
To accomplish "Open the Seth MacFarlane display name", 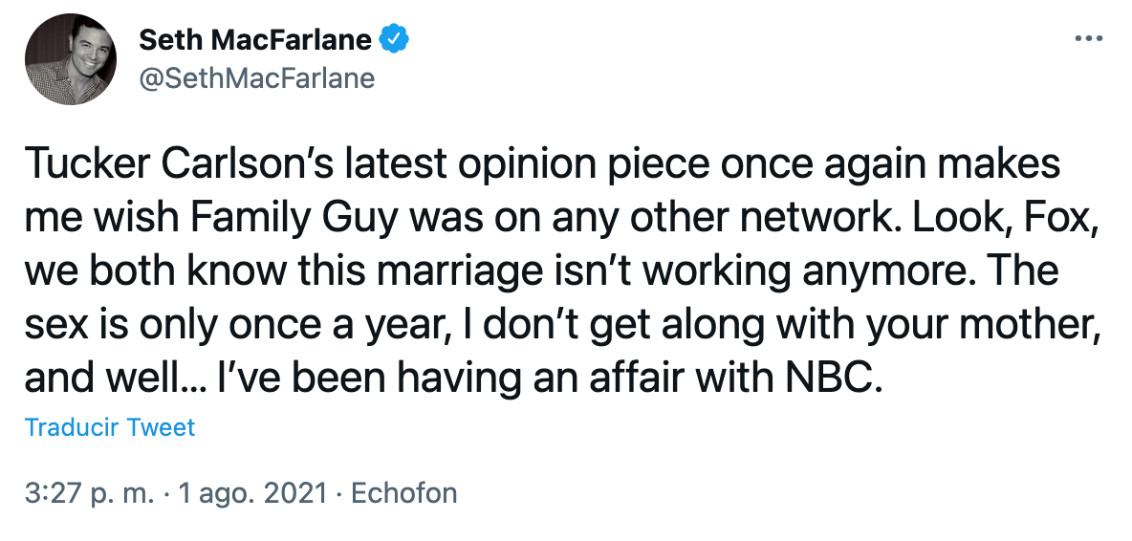I will pos(255,40).
